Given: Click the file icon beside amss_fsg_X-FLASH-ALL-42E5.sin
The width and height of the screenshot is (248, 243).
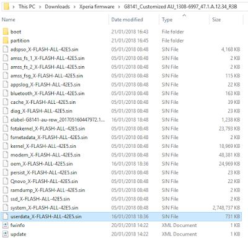Looking at the screenshot, I should pos(6,75).
